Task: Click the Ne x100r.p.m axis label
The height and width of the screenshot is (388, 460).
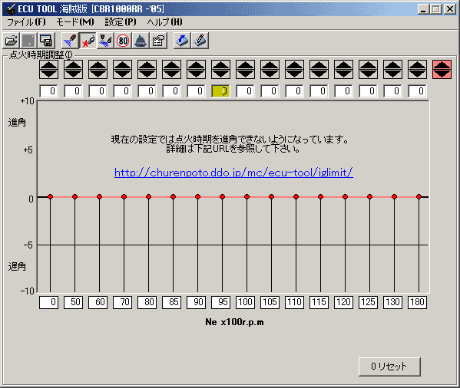Action: 234,322
